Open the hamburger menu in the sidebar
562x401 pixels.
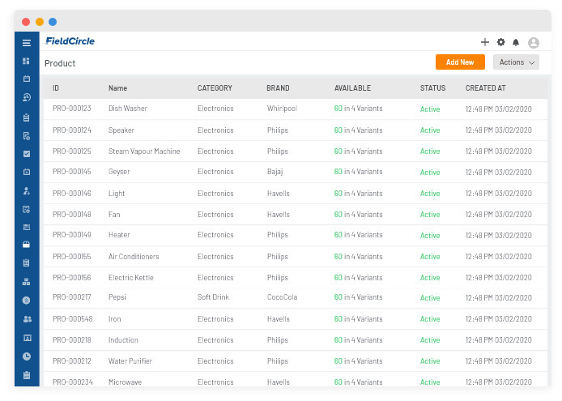pos(27,43)
